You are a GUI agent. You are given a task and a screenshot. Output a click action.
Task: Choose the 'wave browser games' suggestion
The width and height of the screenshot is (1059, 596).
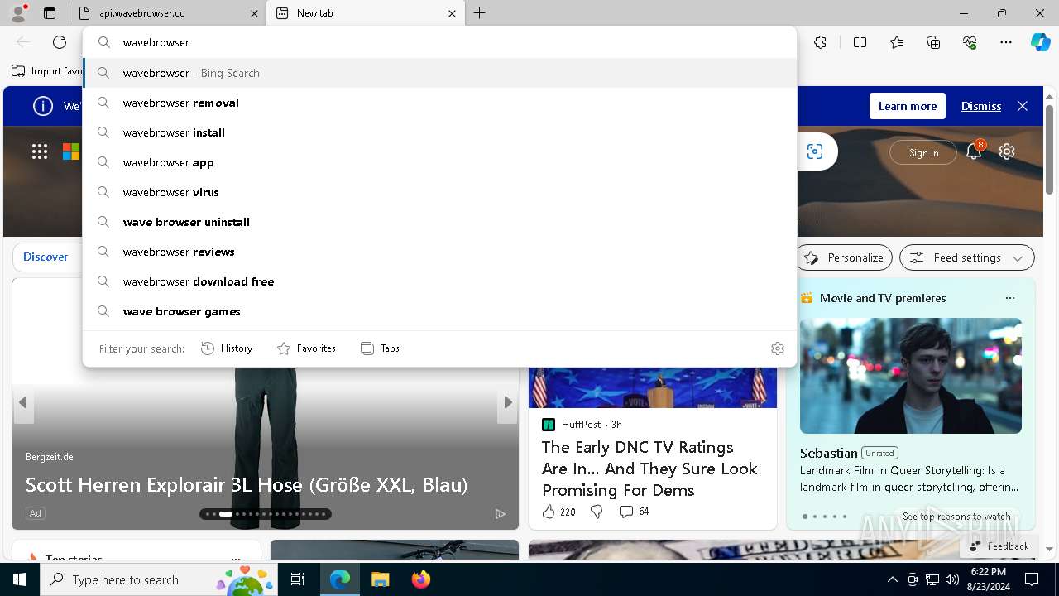point(439,311)
